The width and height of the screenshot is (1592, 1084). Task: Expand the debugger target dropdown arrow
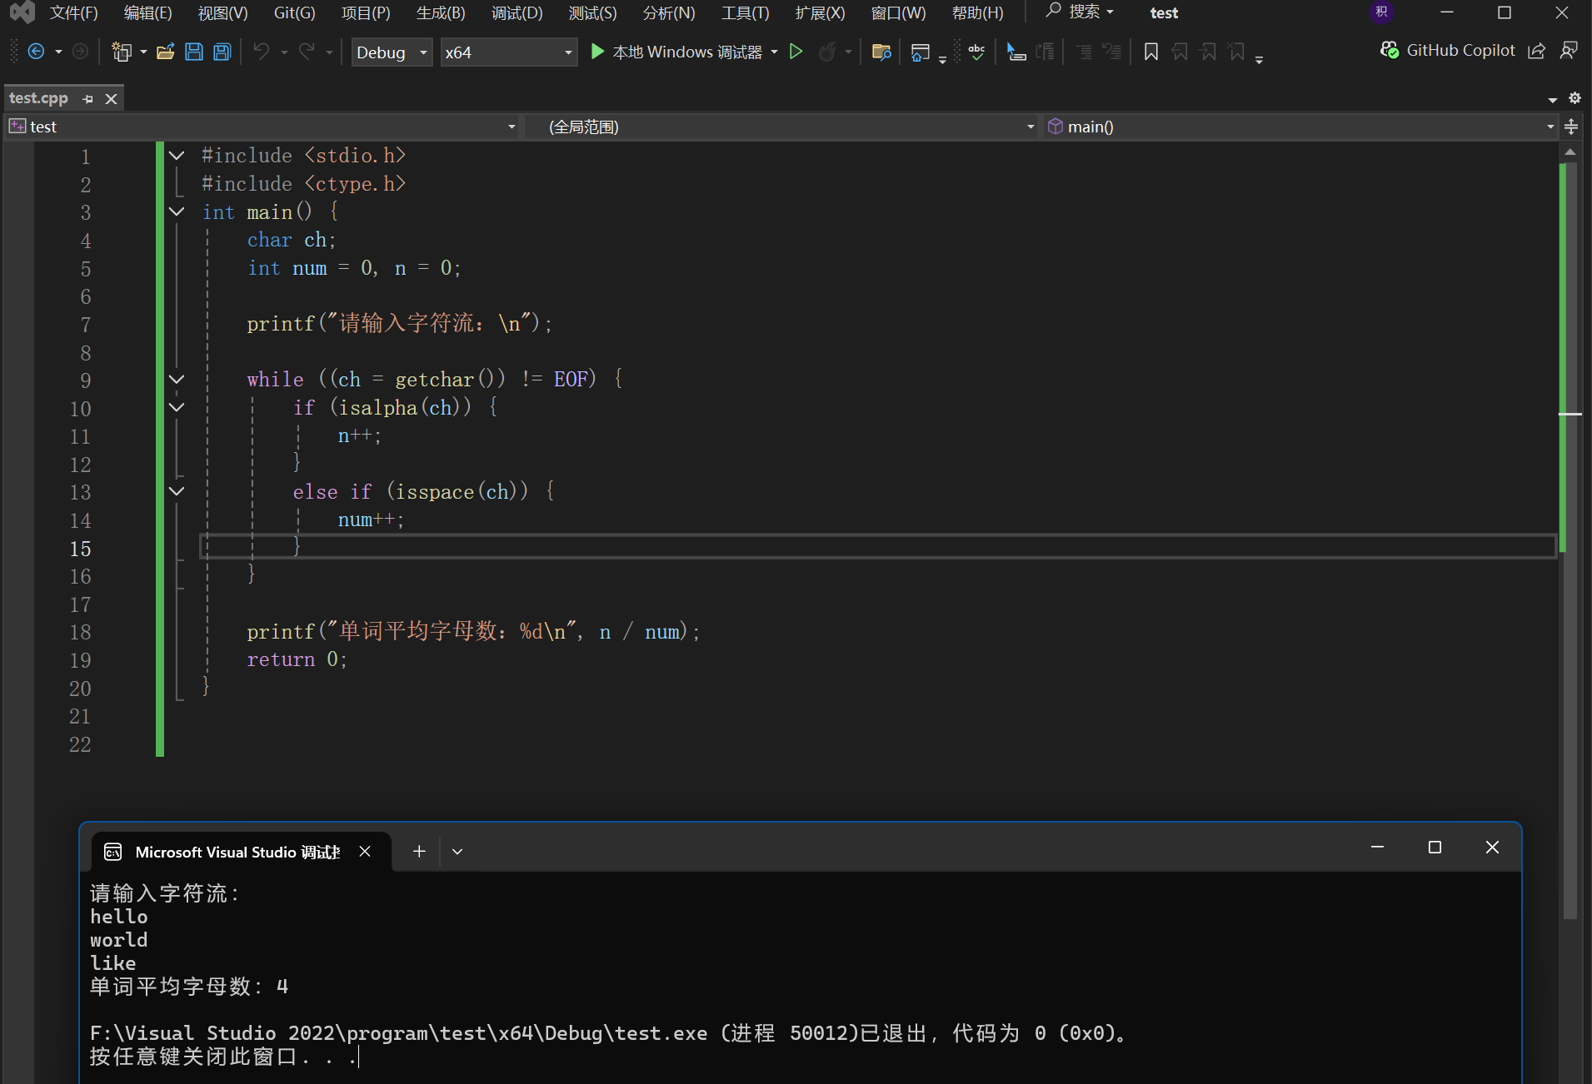click(x=775, y=52)
